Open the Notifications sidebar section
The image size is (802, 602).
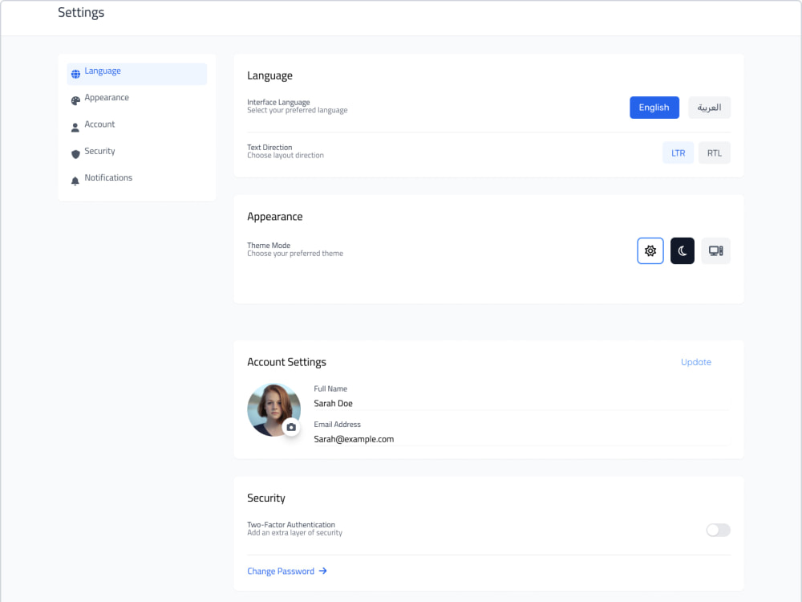[137, 181]
